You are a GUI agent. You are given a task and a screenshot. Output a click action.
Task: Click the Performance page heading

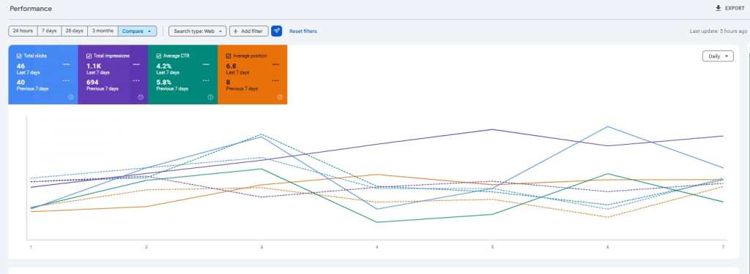click(31, 9)
